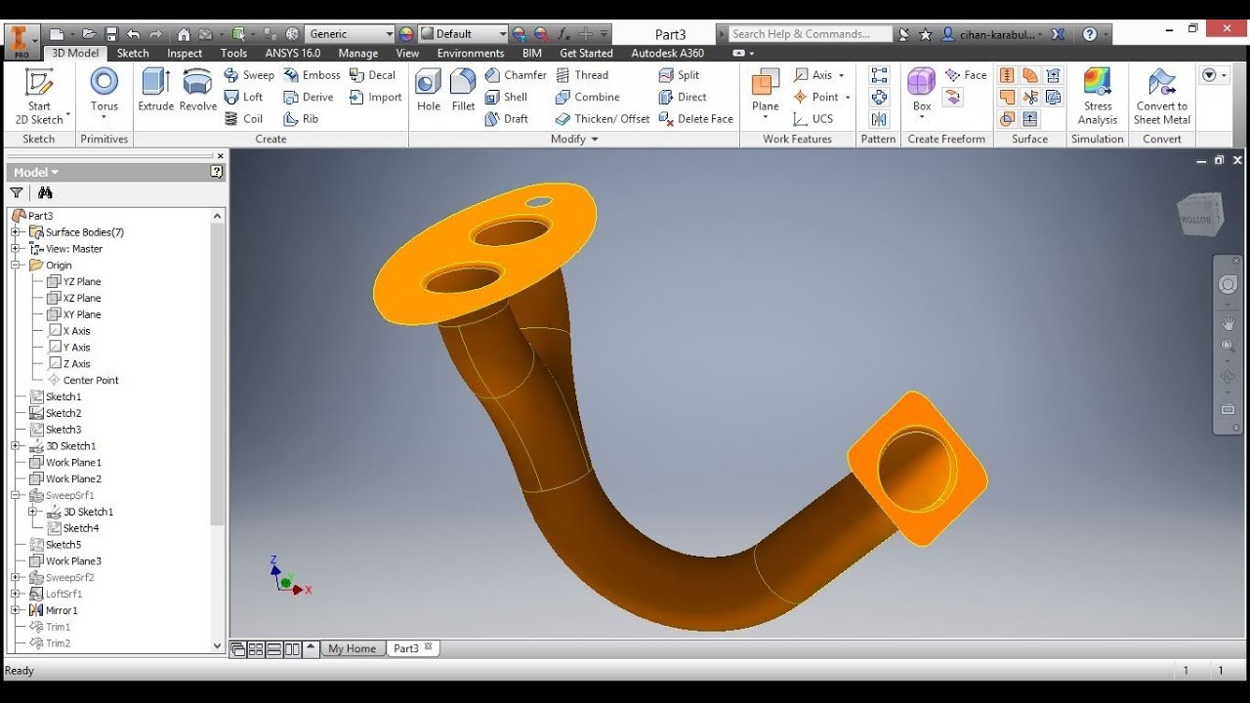1250x703 pixels.
Task: Use the Delete Face tool
Action: point(696,119)
